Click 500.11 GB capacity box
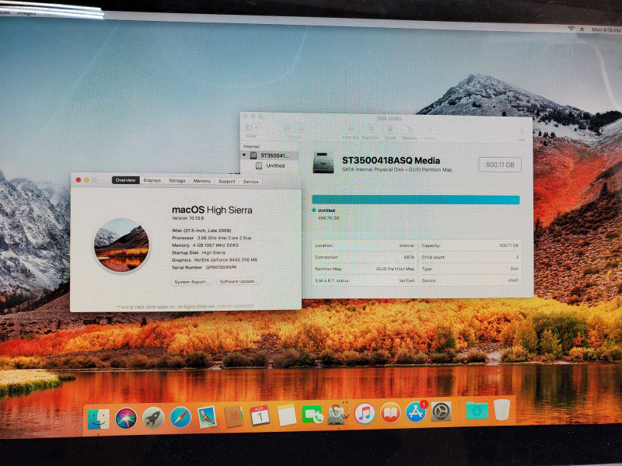622x466 pixels. 500,165
